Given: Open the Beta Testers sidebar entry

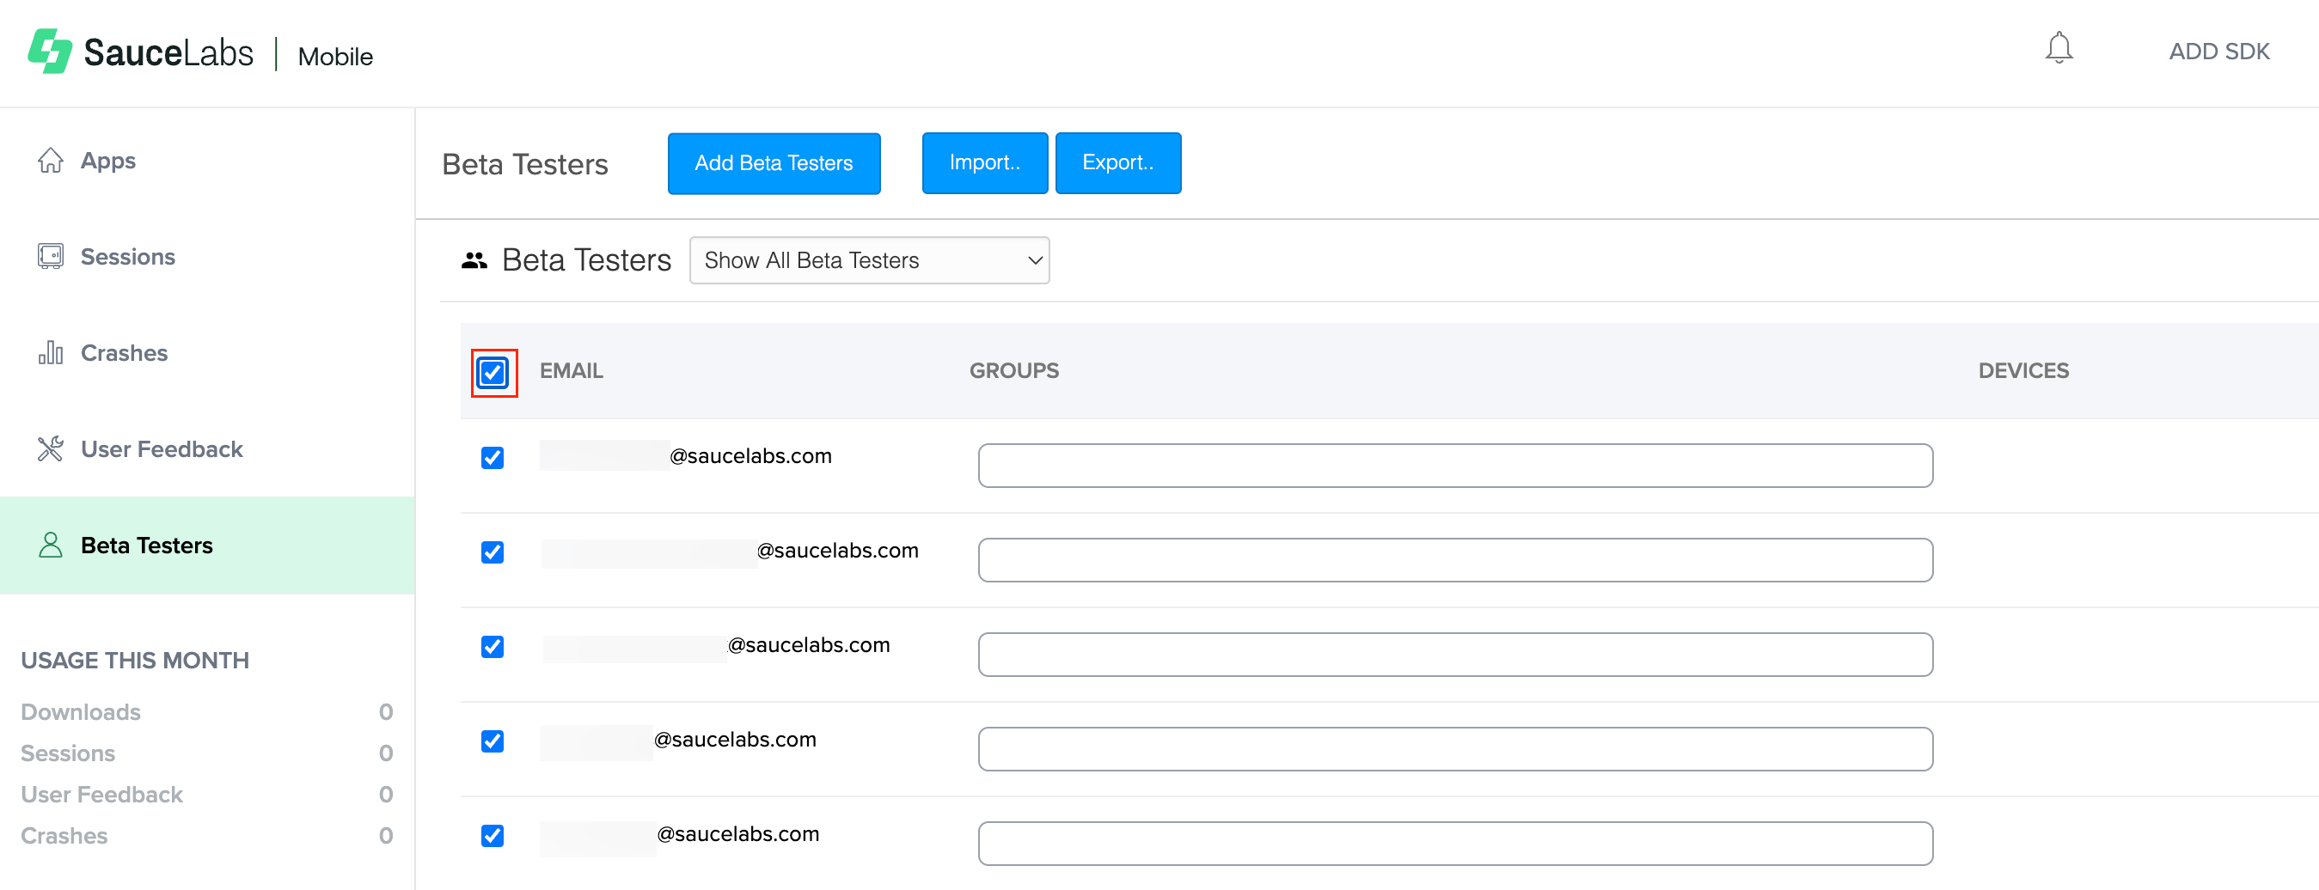Looking at the screenshot, I should tap(147, 545).
